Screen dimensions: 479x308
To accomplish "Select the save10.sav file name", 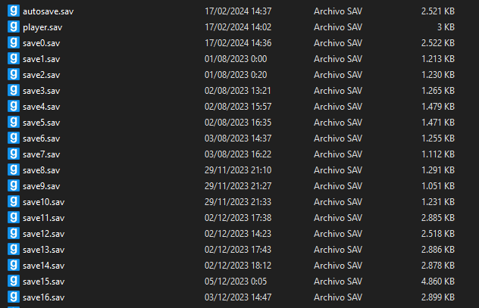I will [x=43, y=201].
